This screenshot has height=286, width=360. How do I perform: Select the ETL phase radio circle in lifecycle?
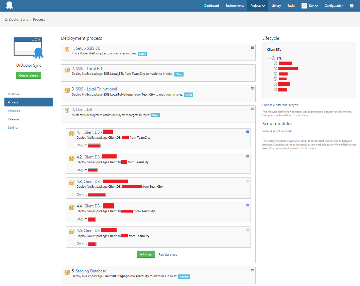tap(273, 58)
